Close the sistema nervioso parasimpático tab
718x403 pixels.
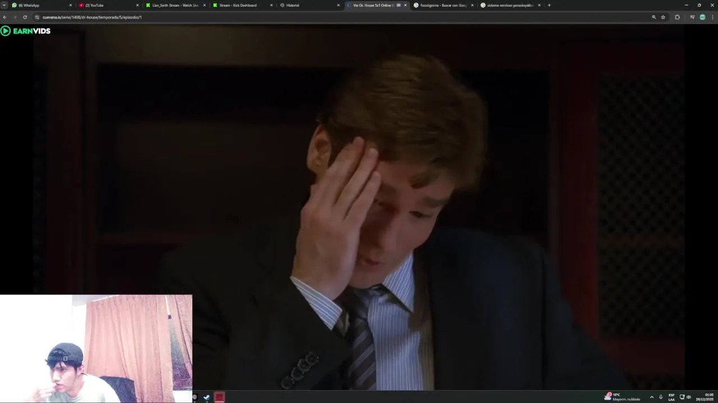coord(539,5)
